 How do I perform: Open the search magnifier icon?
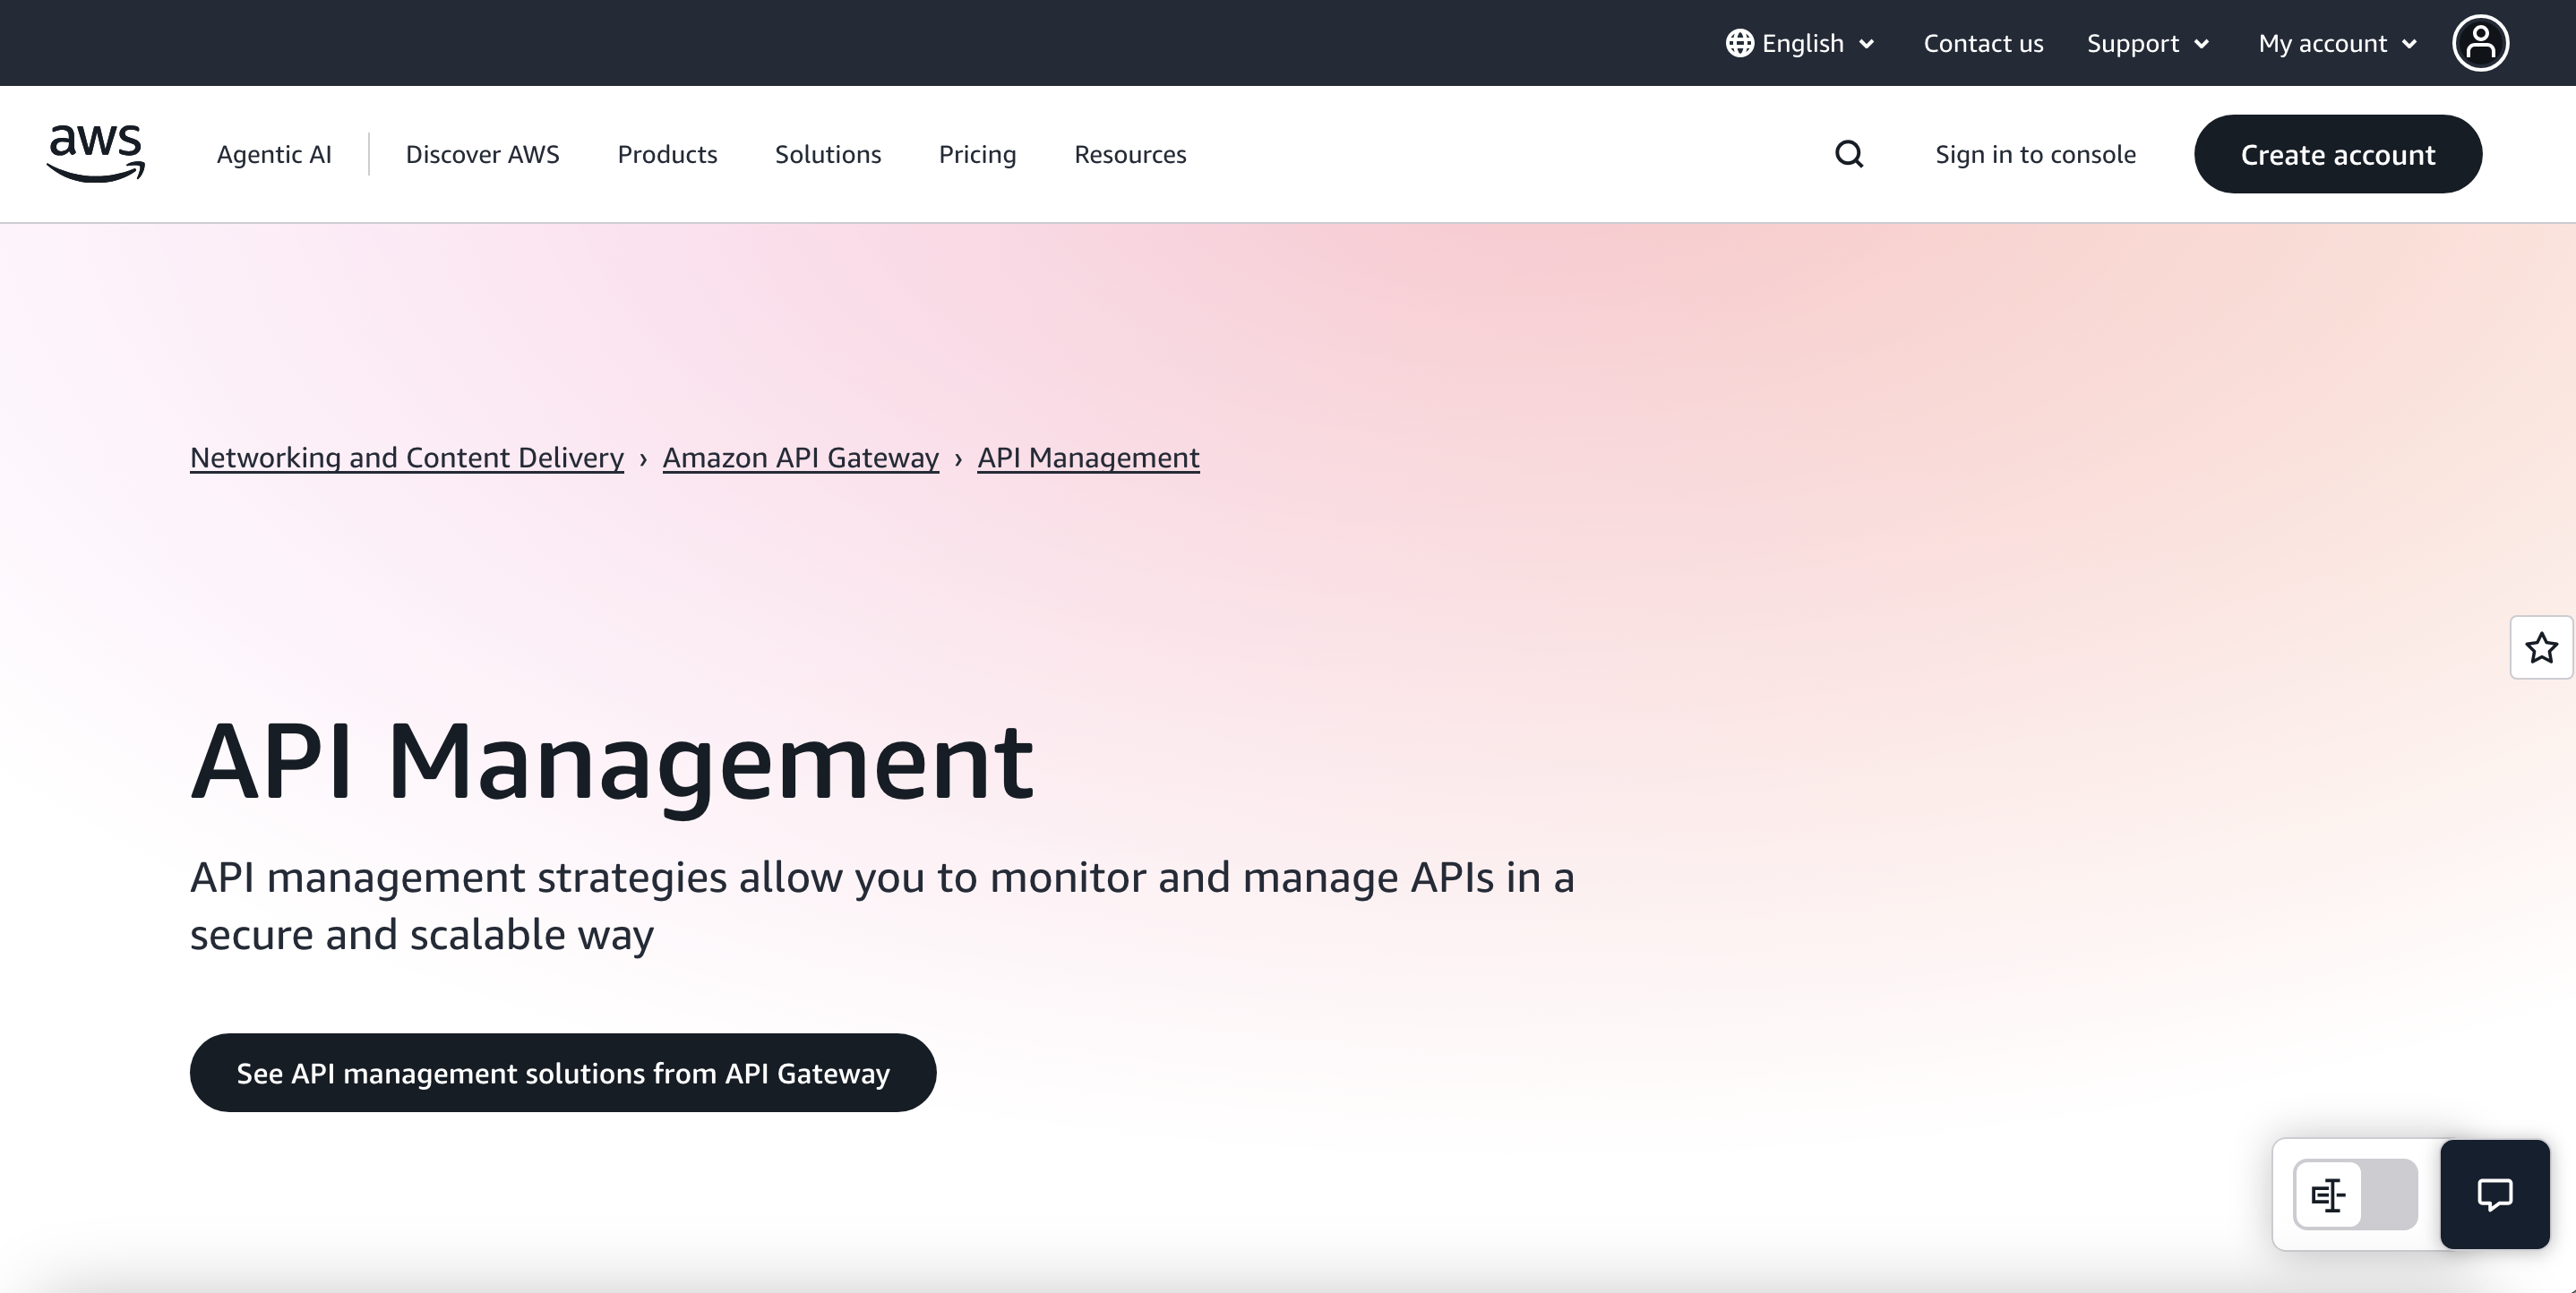click(x=1849, y=154)
